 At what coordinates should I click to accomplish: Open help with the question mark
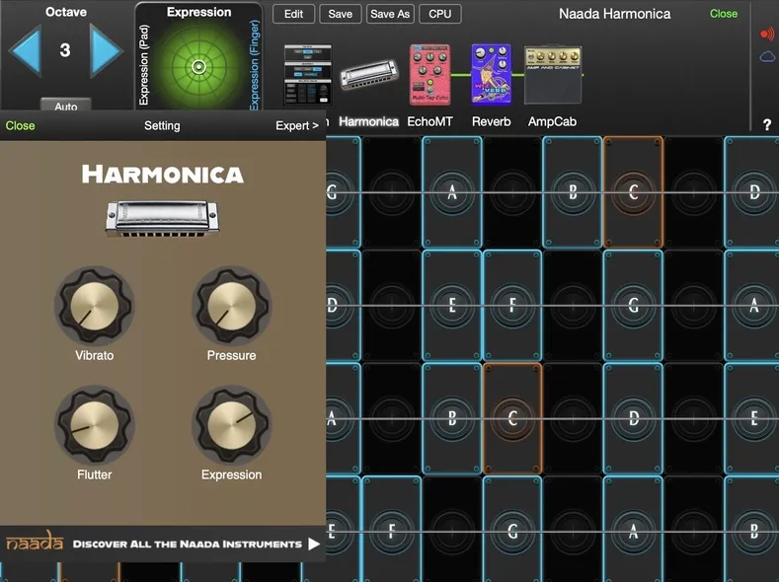(767, 124)
